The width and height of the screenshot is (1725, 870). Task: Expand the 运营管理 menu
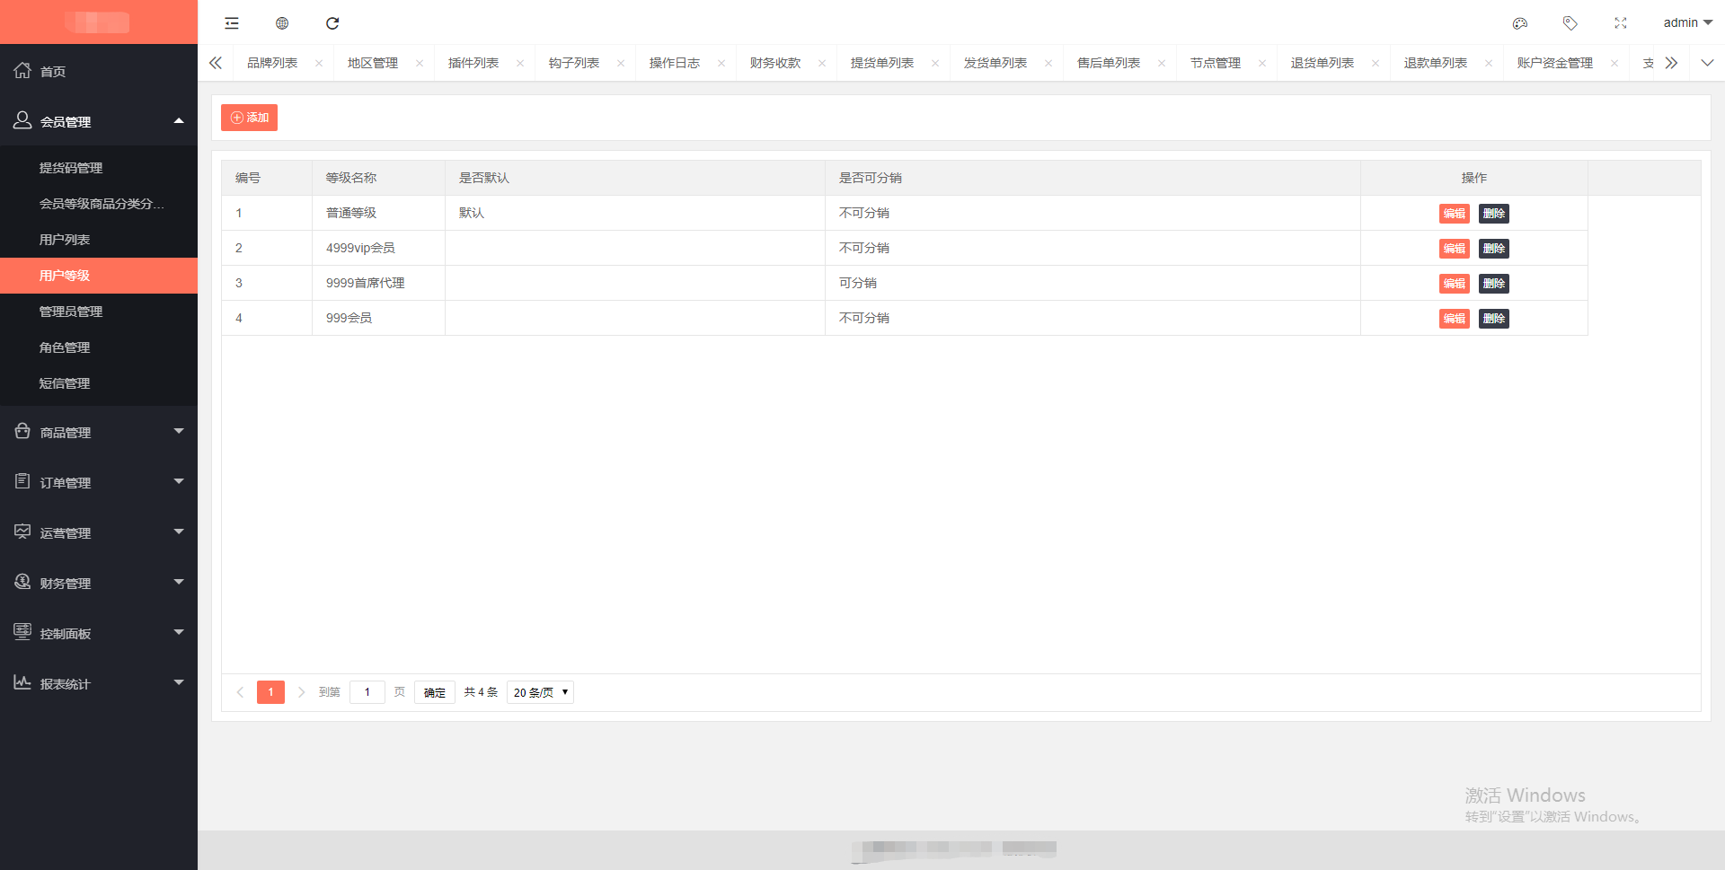pyautogui.click(x=99, y=532)
